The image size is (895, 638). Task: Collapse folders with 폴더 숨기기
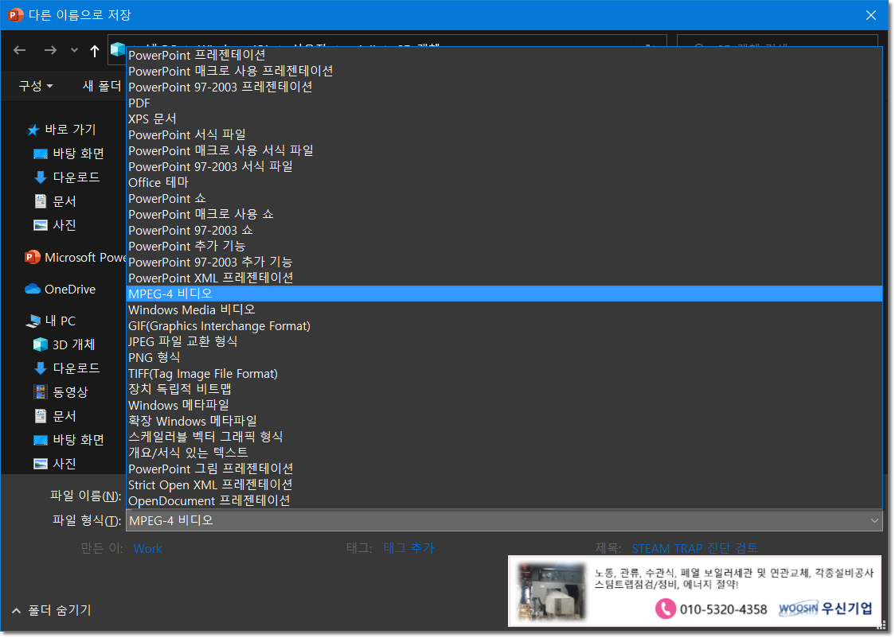[x=52, y=611]
